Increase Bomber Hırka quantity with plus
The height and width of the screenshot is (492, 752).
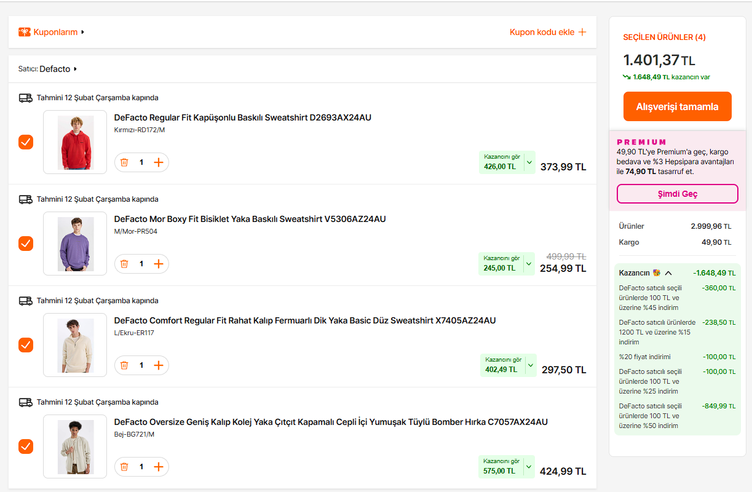click(x=159, y=467)
